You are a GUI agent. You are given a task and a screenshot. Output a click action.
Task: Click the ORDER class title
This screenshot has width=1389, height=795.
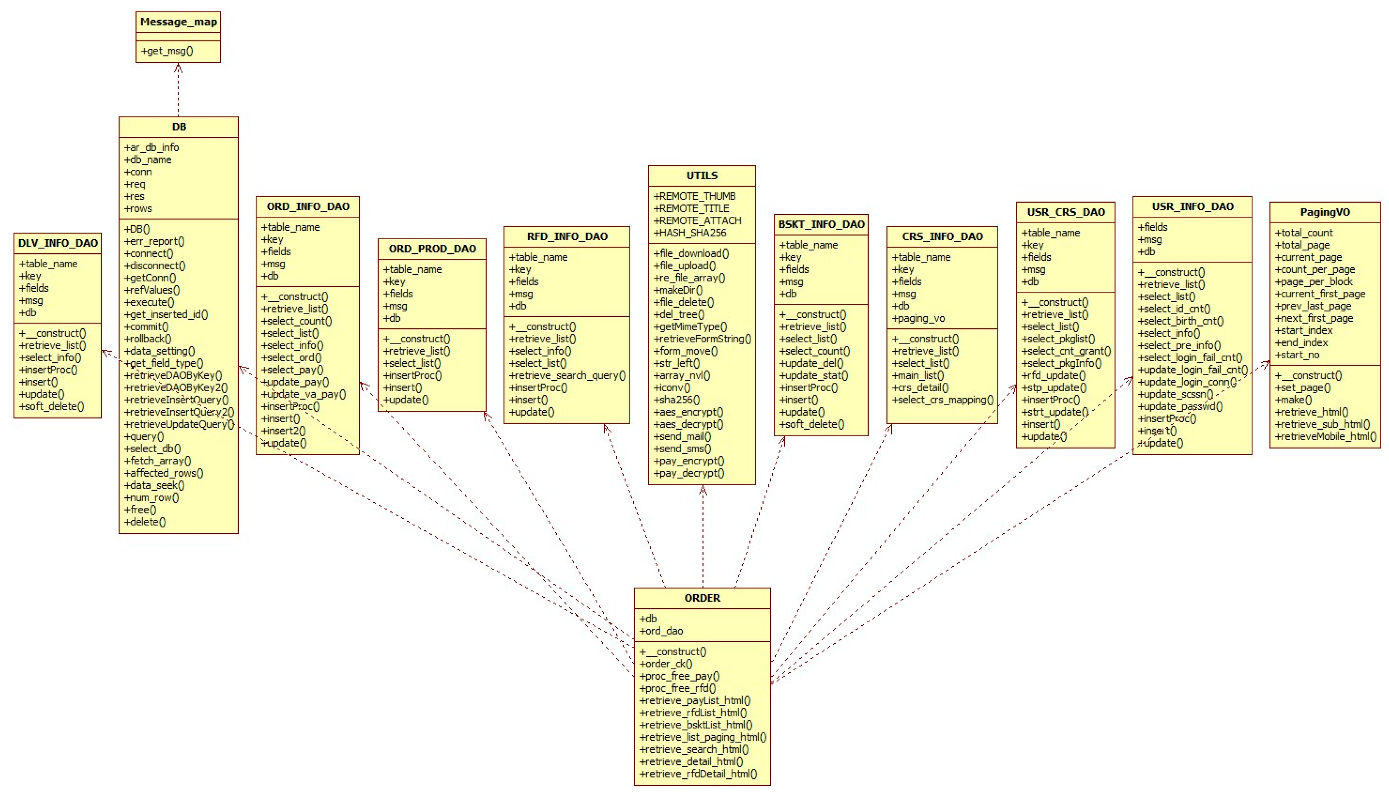click(702, 598)
